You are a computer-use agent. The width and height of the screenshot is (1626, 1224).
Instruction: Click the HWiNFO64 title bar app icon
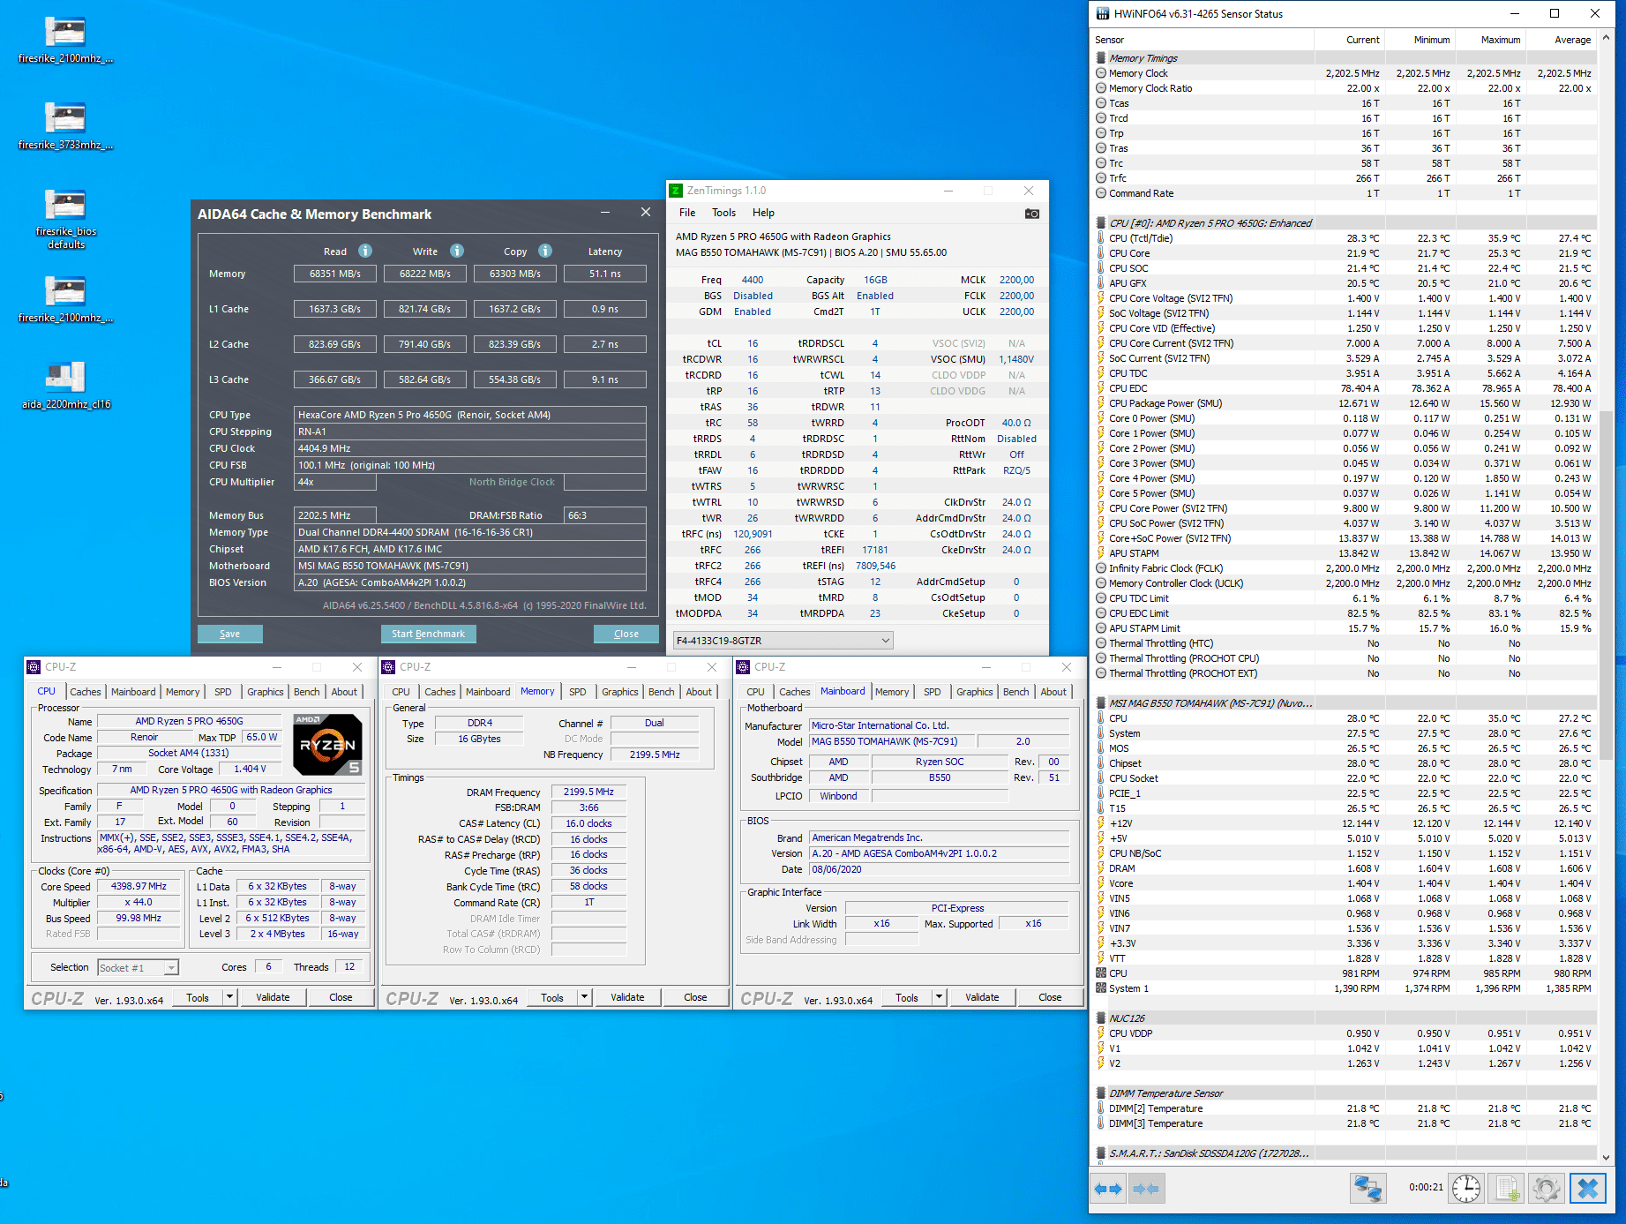coord(1102,13)
